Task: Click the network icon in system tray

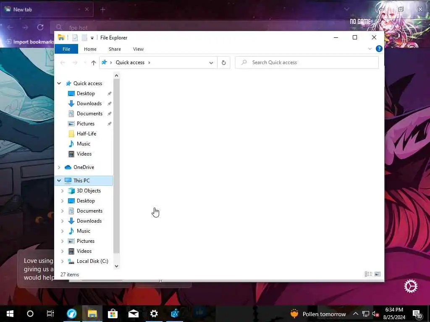Action: tap(366, 314)
